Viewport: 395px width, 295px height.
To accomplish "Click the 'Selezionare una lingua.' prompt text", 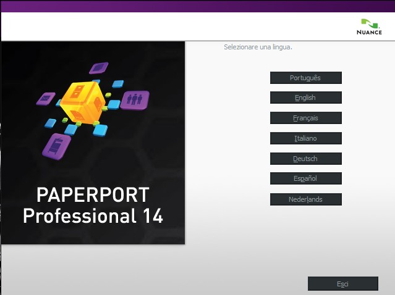I will tap(258, 47).
